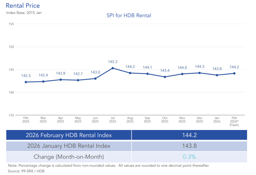The width and height of the screenshot is (256, 175).
Task: Select the Feb 2026 (Flash) axis label
Action: 234,121
